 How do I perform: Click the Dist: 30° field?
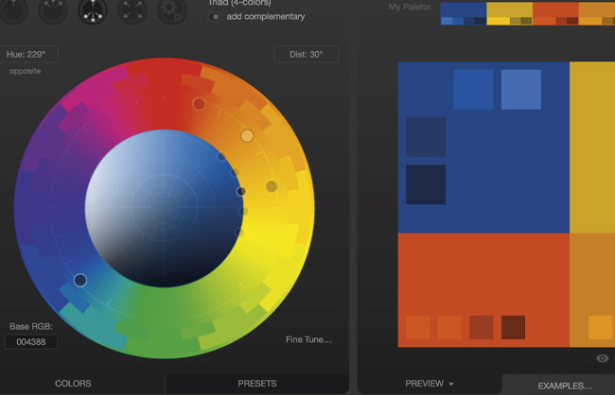[306, 55]
